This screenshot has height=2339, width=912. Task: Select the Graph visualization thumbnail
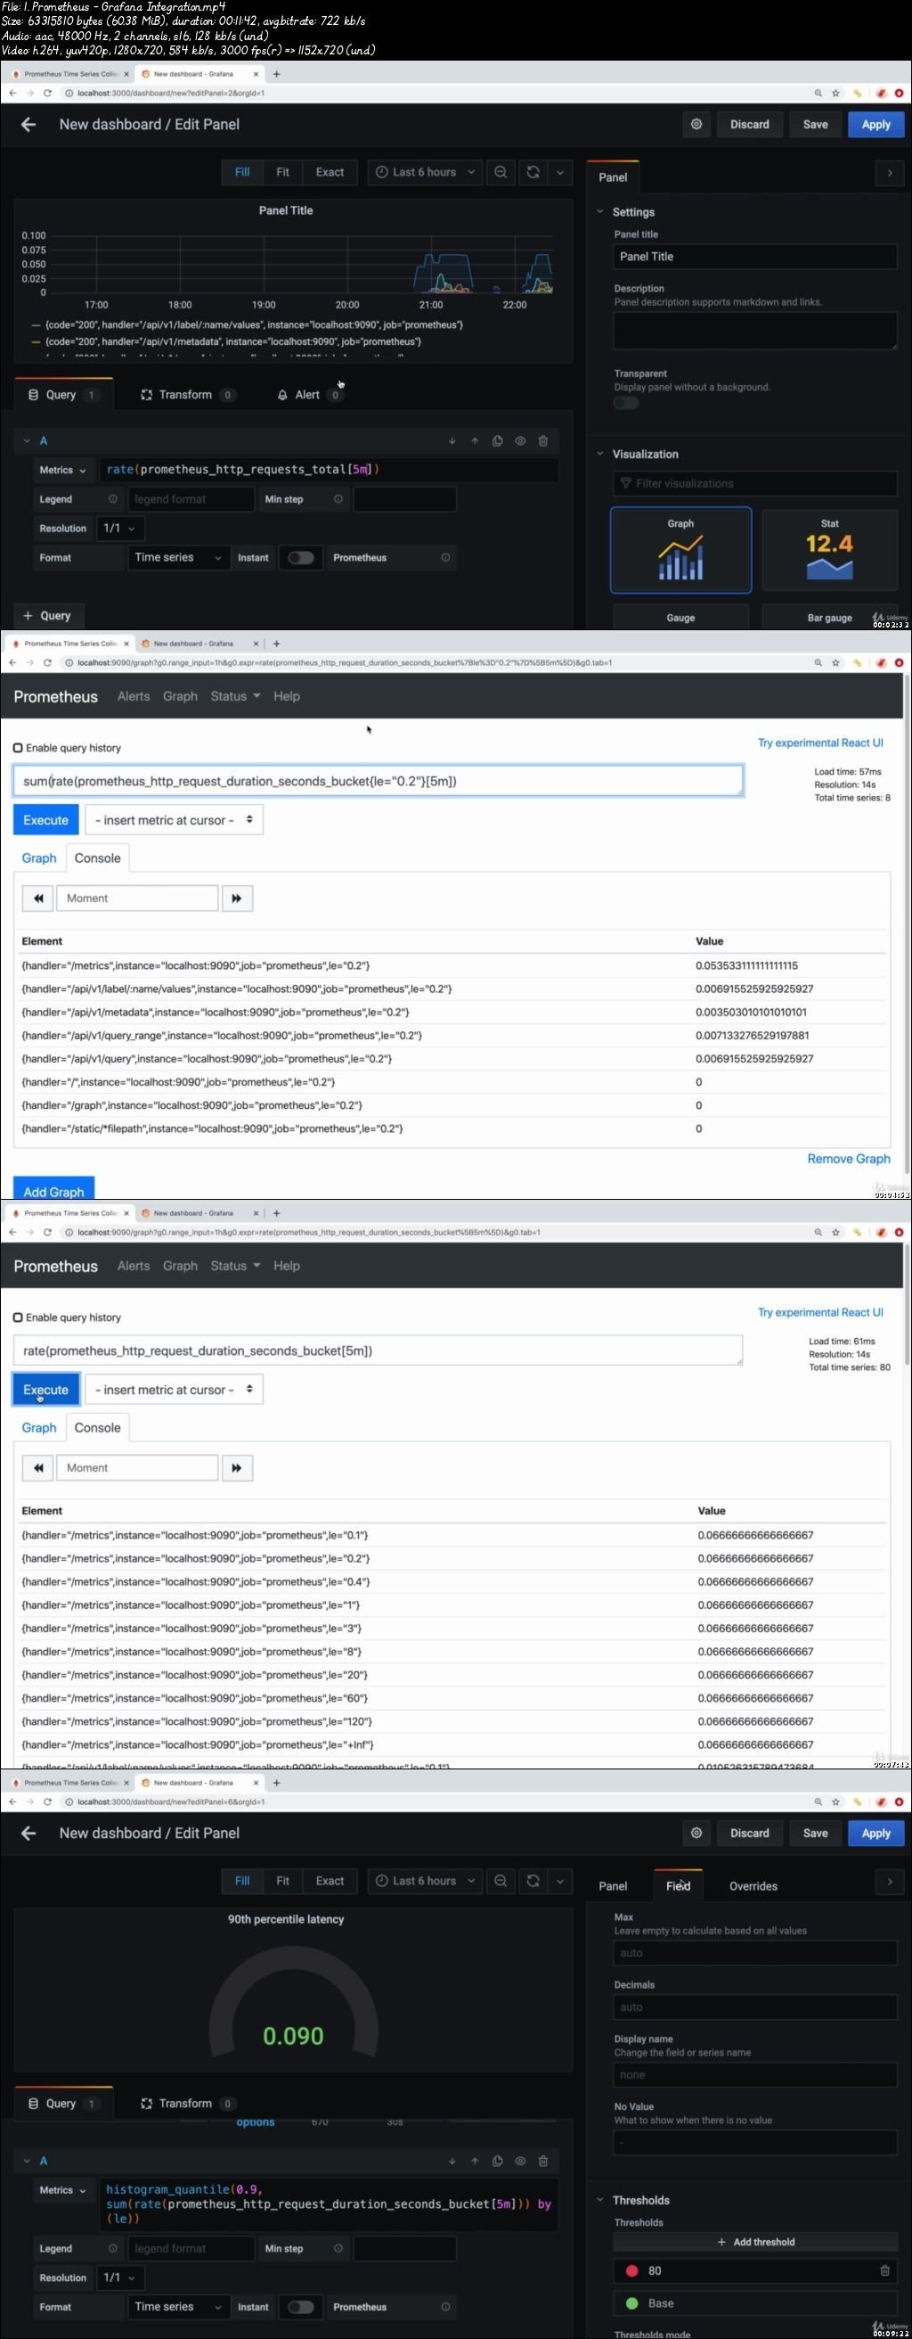coord(680,550)
